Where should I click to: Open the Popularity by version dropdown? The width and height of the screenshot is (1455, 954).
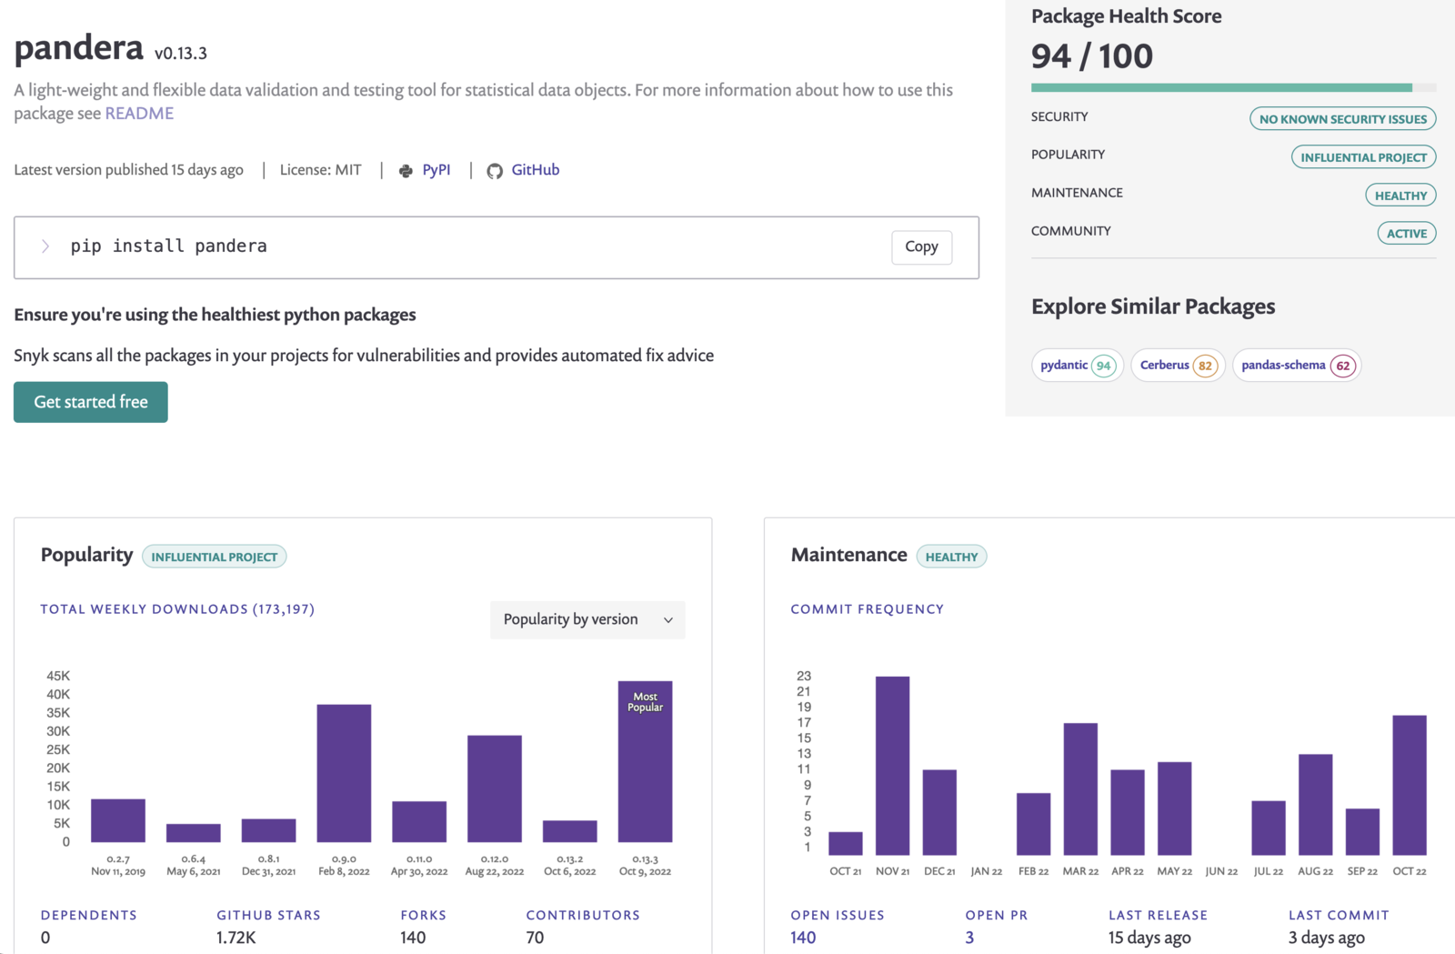(x=587, y=619)
